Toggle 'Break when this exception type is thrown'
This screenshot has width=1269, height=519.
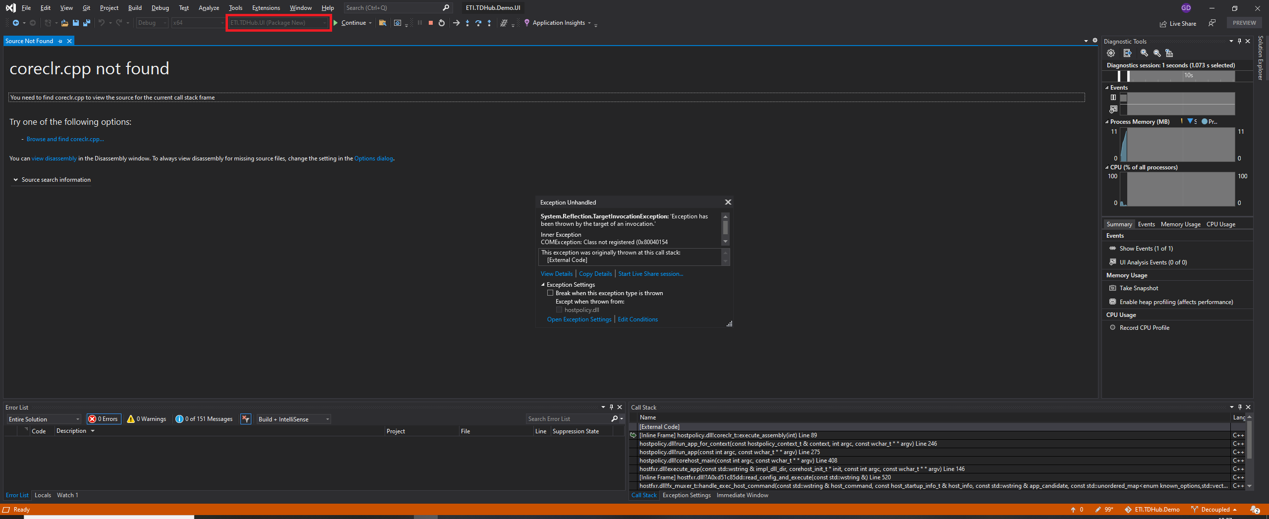click(x=550, y=293)
